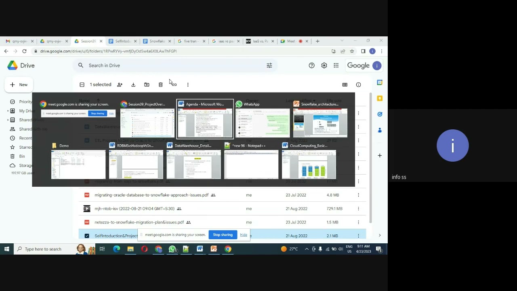The width and height of the screenshot is (517, 291).
Task: Select the WhatsApp window thumbnail in task switcher
Action: pos(263,119)
